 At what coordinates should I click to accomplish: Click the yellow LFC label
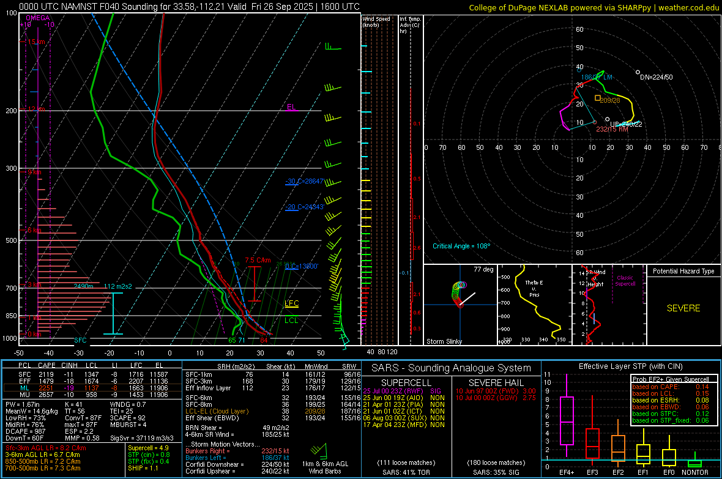(x=291, y=303)
